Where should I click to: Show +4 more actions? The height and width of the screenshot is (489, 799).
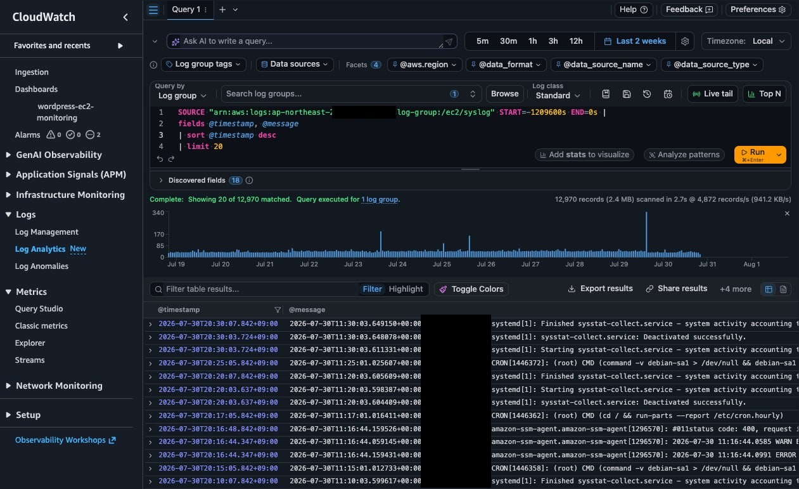click(x=736, y=289)
